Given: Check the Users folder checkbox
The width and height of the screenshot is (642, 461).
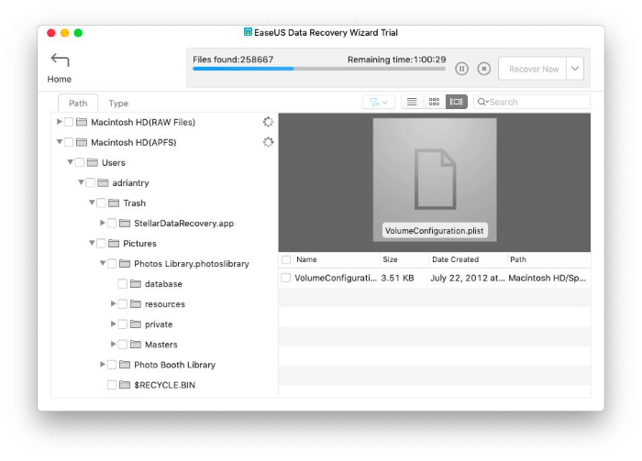Looking at the screenshot, I should coord(80,162).
